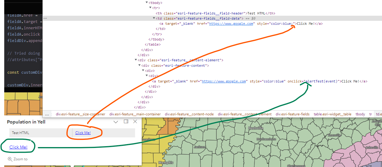Click the Memphis label on the map

[166, 162]
